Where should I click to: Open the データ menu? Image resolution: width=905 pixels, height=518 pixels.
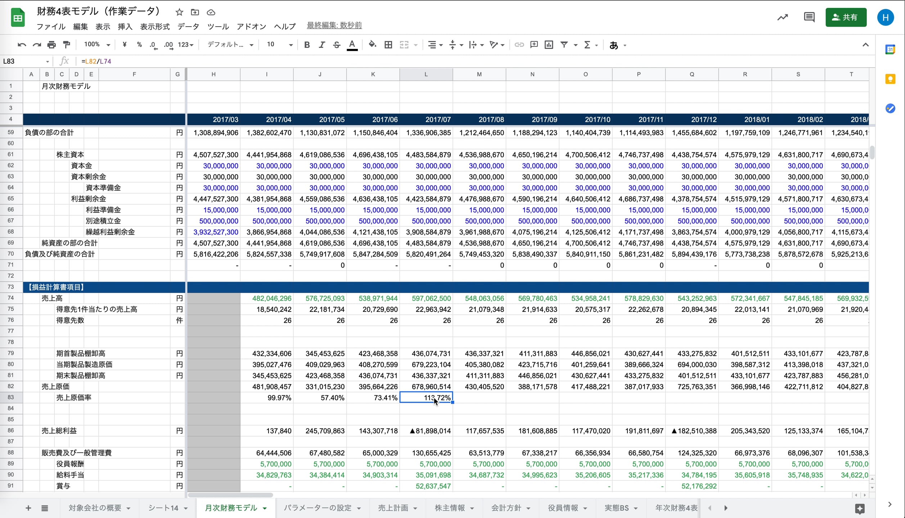[188, 27]
